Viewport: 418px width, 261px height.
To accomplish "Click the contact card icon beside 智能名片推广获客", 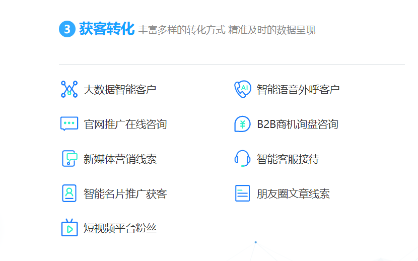I will pos(69,193).
